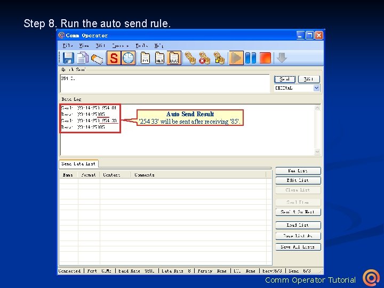Click the red stop square button
The height and width of the screenshot is (288, 384).
coord(265,58)
